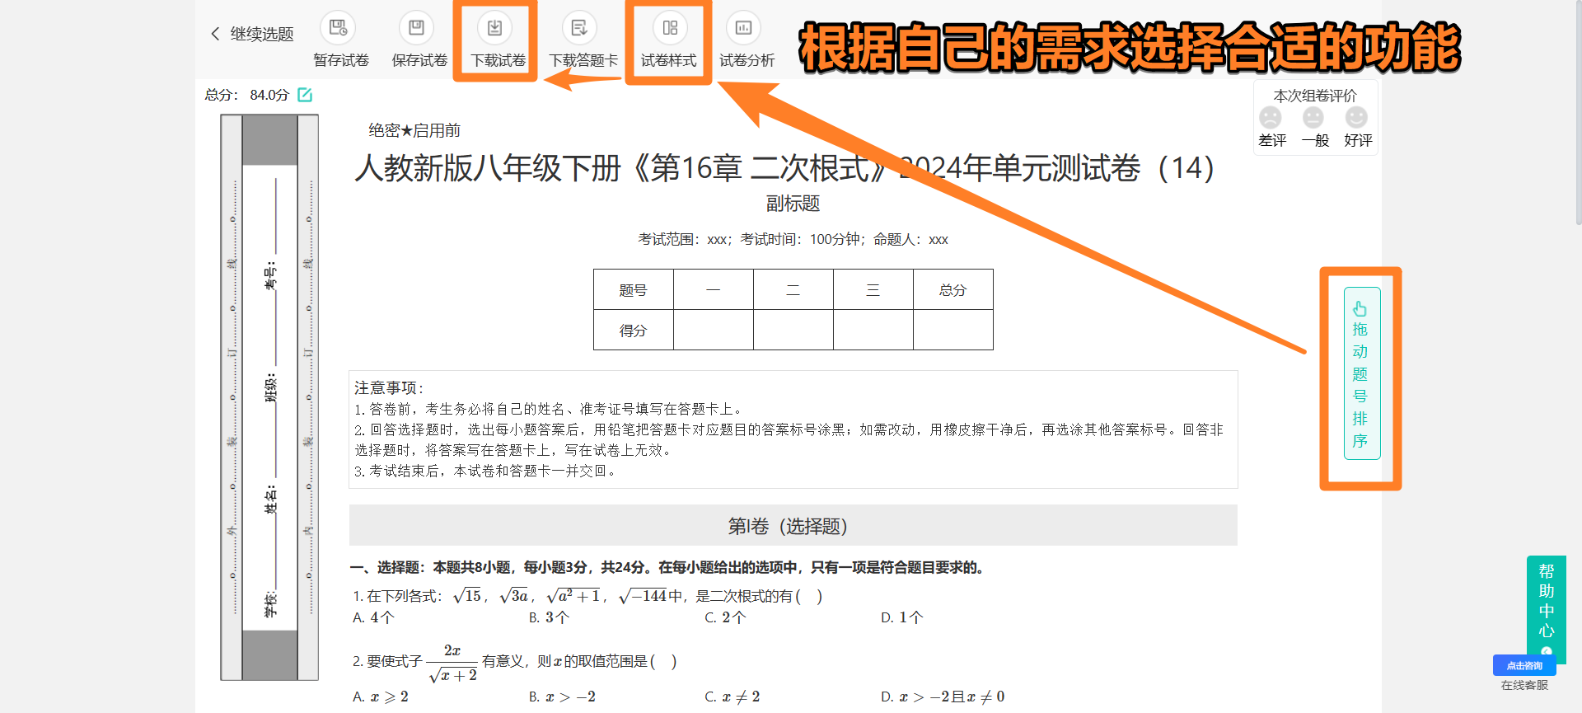Click the 一、选择题 section heading
The width and height of the screenshot is (1582, 713).
[668, 567]
